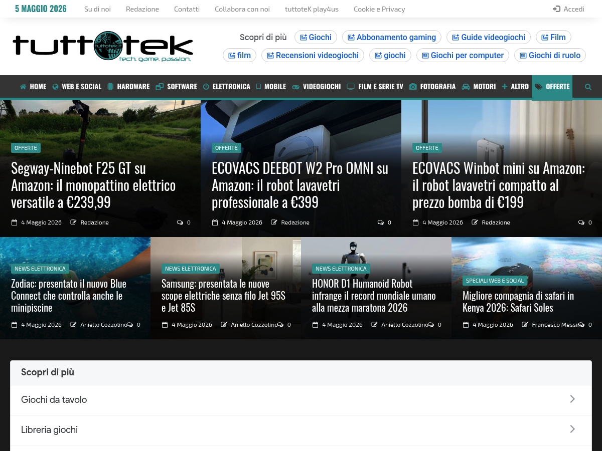This screenshot has height=451, width=602.
Task: Click comment bubble icon on Segway-Ninebot article
Action: 180,222
